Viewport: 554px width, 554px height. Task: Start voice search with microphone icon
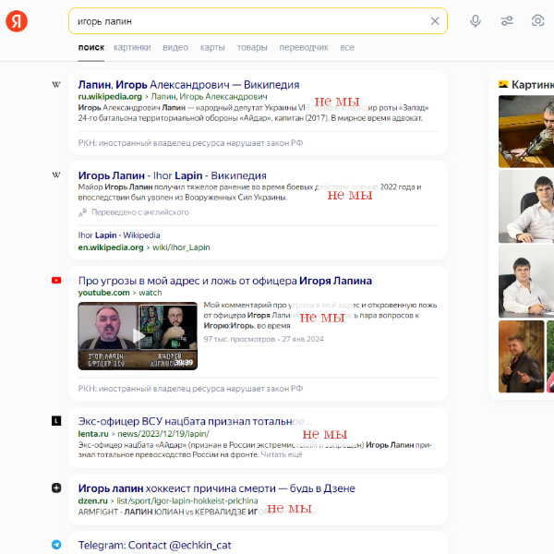[x=476, y=21]
